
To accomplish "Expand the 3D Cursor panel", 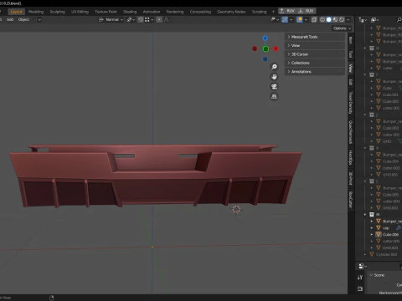I will [315, 54].
